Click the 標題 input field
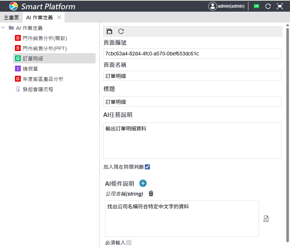Viewport: 290px width, 247px height. click(x=192, y=102)
